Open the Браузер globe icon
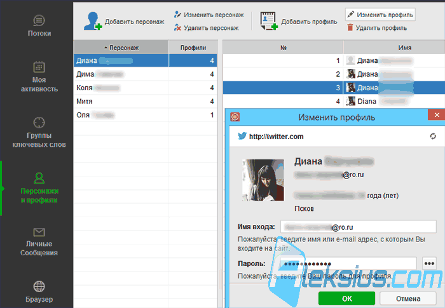Image resolution: width=445 pixels, height=308 pixels. pos(39,286)
